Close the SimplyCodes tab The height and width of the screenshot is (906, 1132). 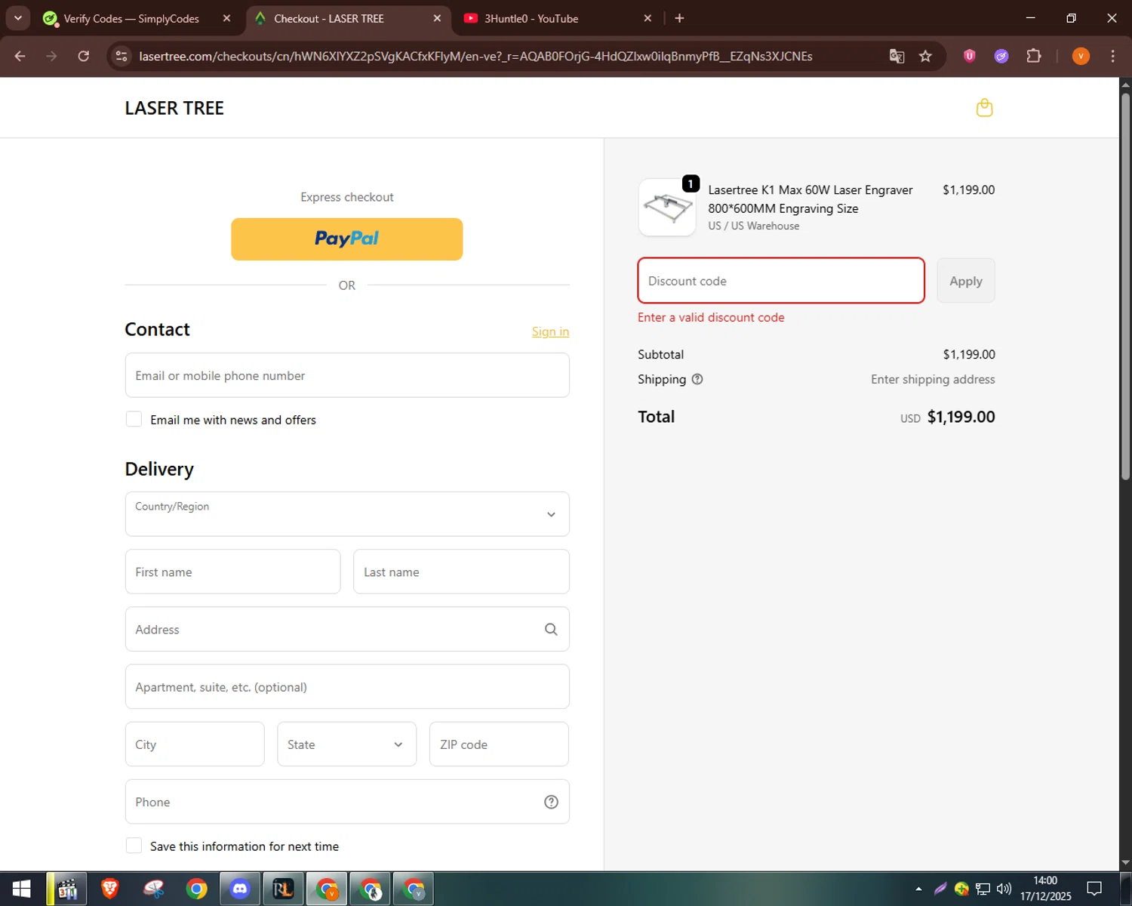click(x=226, y=18)
